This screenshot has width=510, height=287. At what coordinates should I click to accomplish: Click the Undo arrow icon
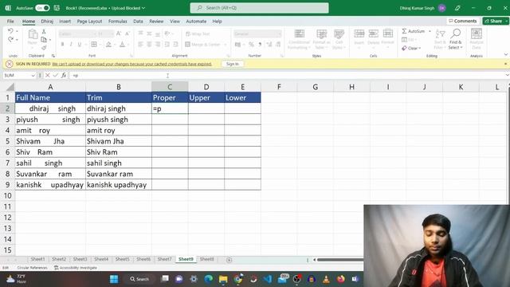[10, 31]
